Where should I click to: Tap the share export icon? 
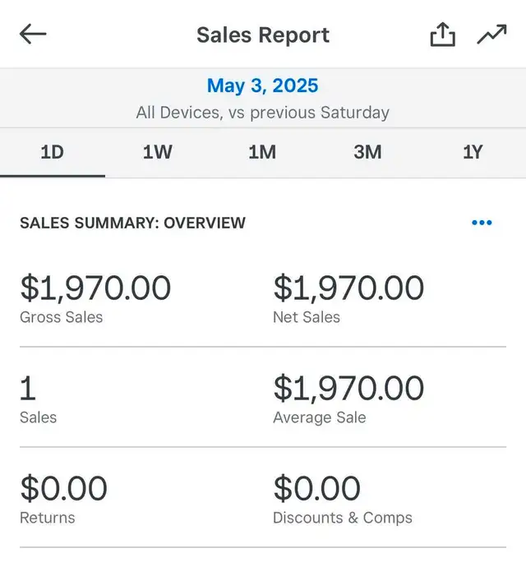(x=443, y=35)
